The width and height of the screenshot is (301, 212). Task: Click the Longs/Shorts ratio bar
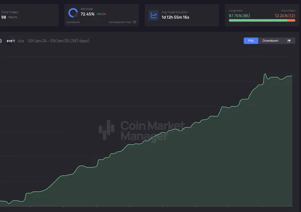tap(262, 20)
